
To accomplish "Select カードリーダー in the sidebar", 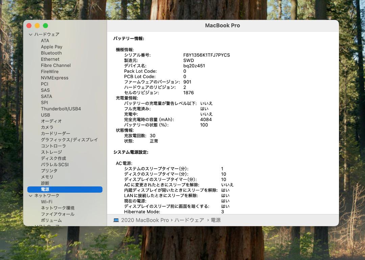I will (55, 134).
